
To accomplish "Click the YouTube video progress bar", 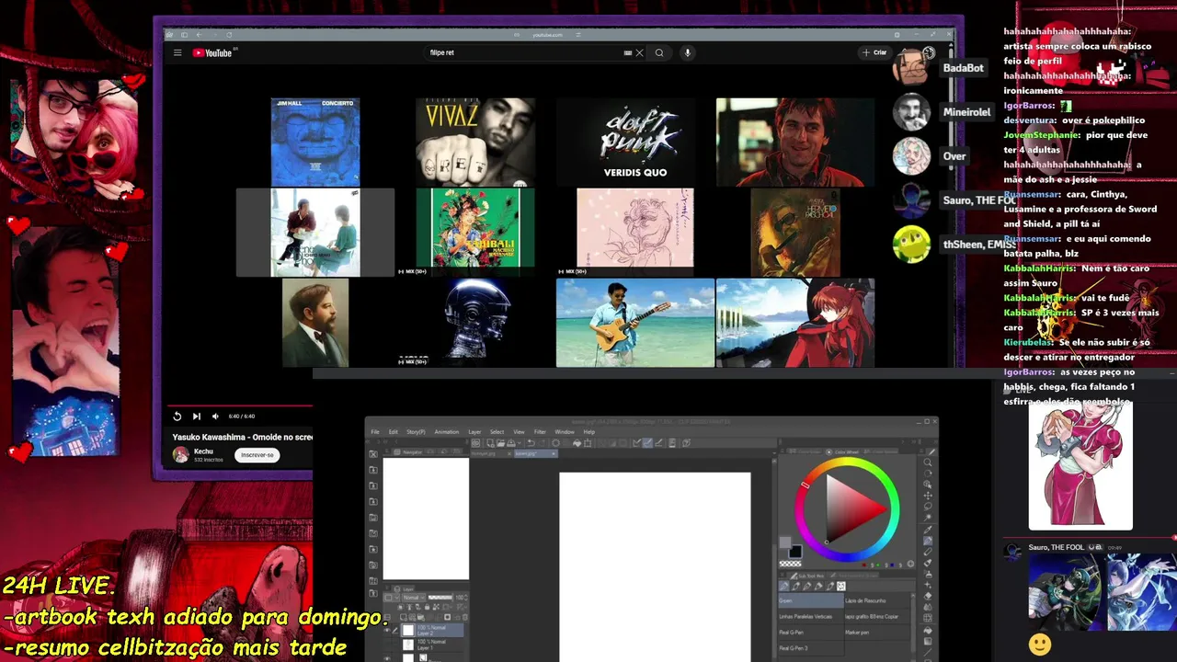I will pos(240,405).
